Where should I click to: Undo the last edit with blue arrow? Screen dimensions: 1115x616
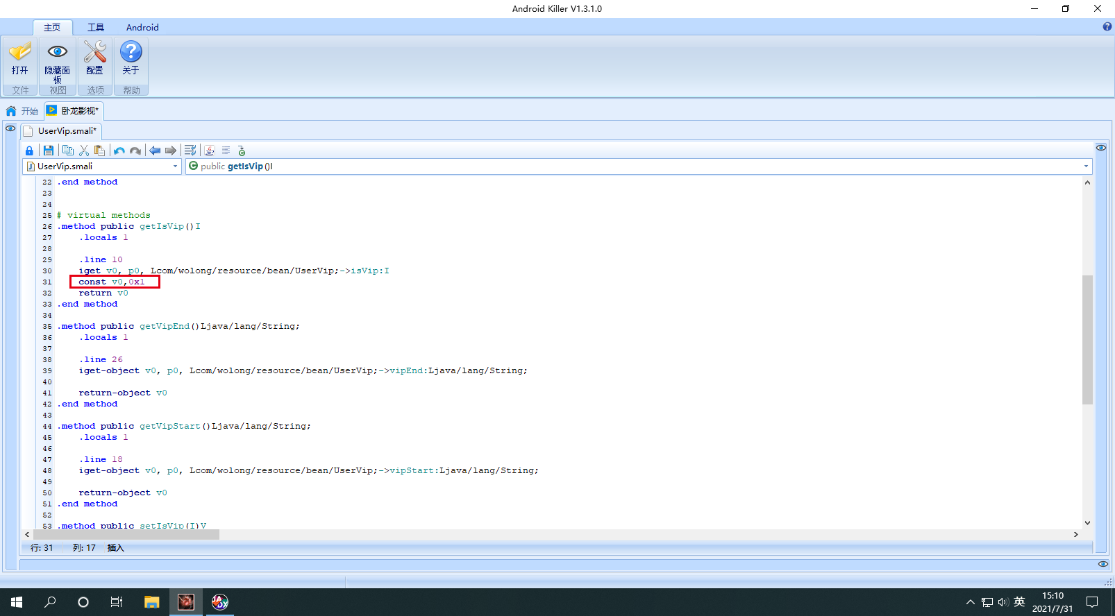[x=119, y=151]
